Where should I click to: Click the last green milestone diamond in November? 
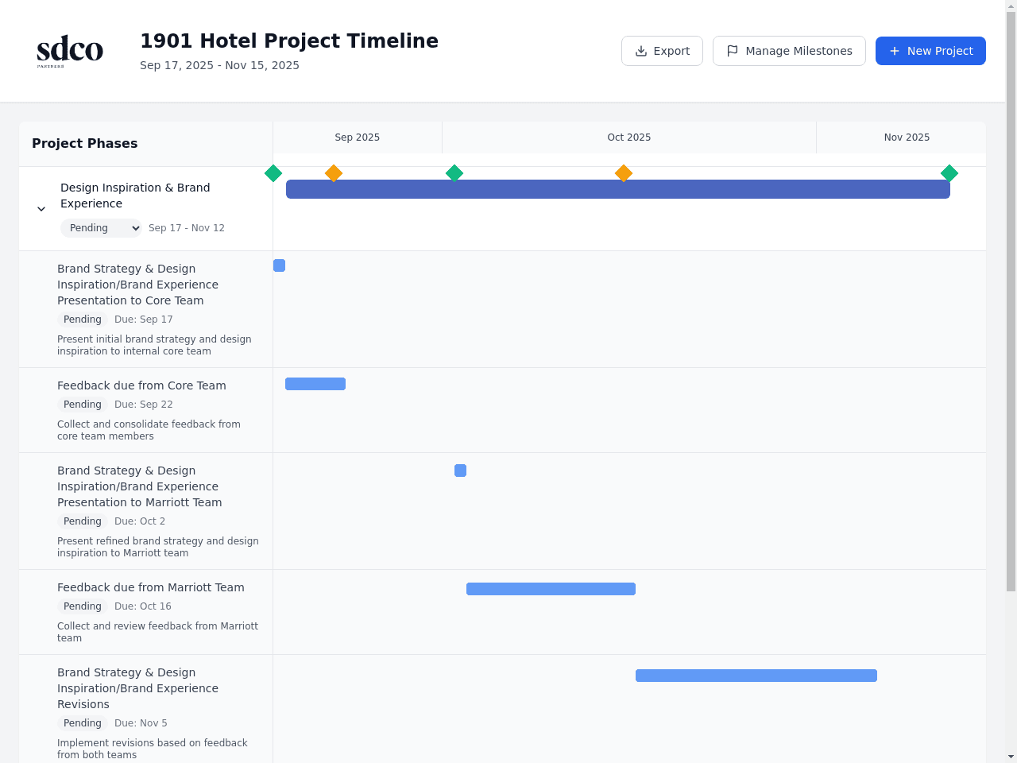pyautogui.click(x=949, y=173)
